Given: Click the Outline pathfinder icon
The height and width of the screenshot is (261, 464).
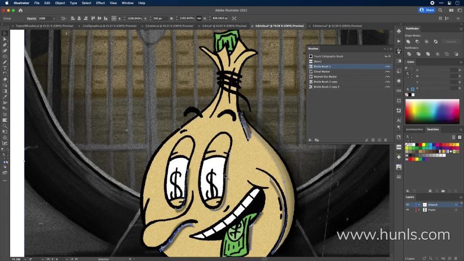Looking at the screenshot, I should point(447,54).
